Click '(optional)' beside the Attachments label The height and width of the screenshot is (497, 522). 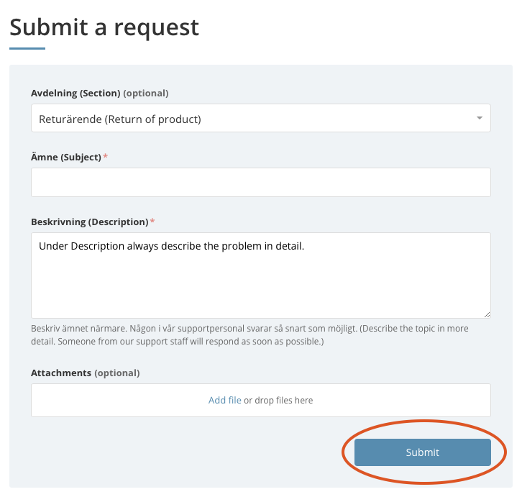[x=117, y=373]
